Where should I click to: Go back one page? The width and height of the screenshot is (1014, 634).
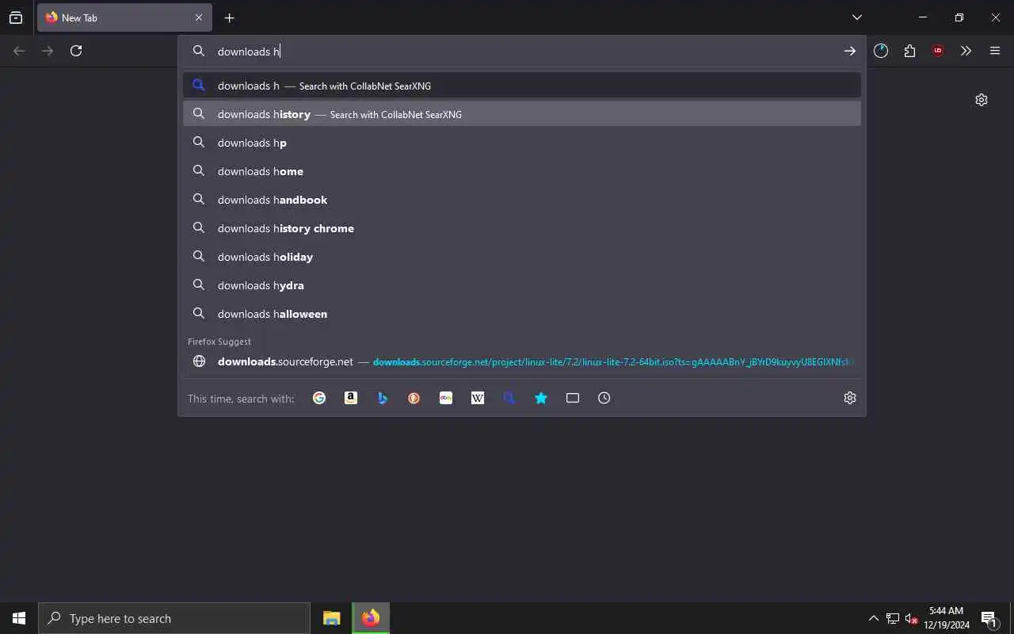pyautogui.click(x=19, y=51)
